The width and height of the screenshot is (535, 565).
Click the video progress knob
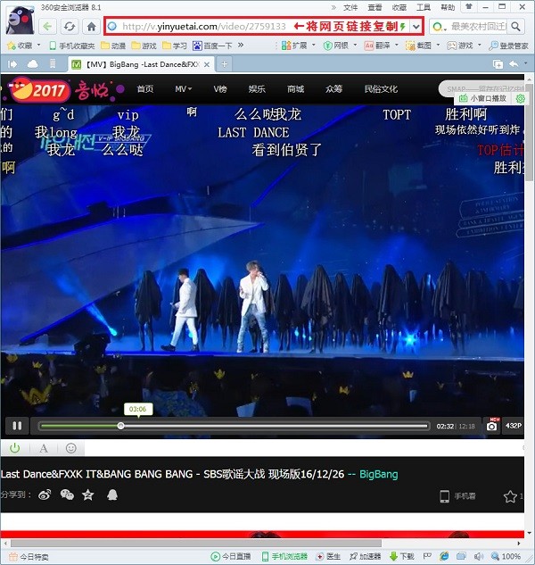tap(120, 426)
